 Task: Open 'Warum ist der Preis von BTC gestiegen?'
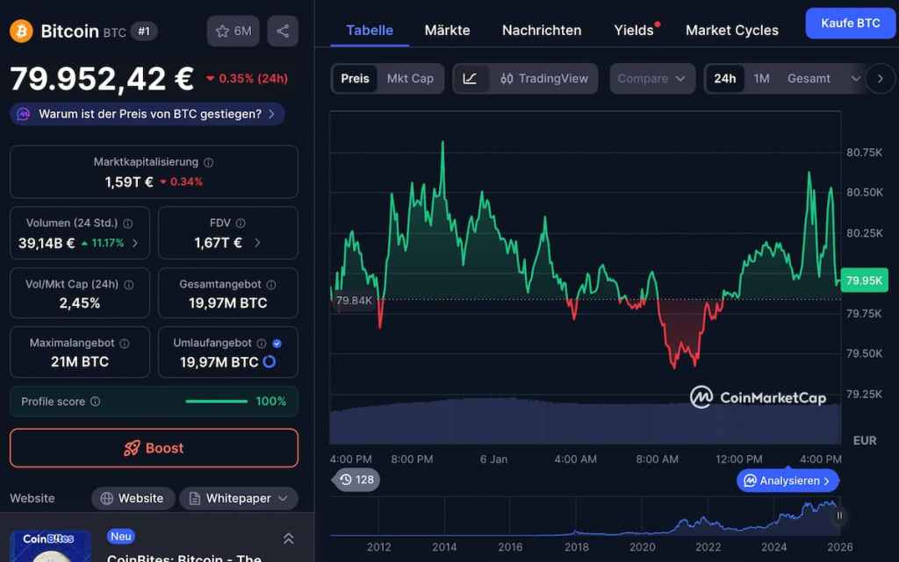pyautogui.click(x=147, y=114)
